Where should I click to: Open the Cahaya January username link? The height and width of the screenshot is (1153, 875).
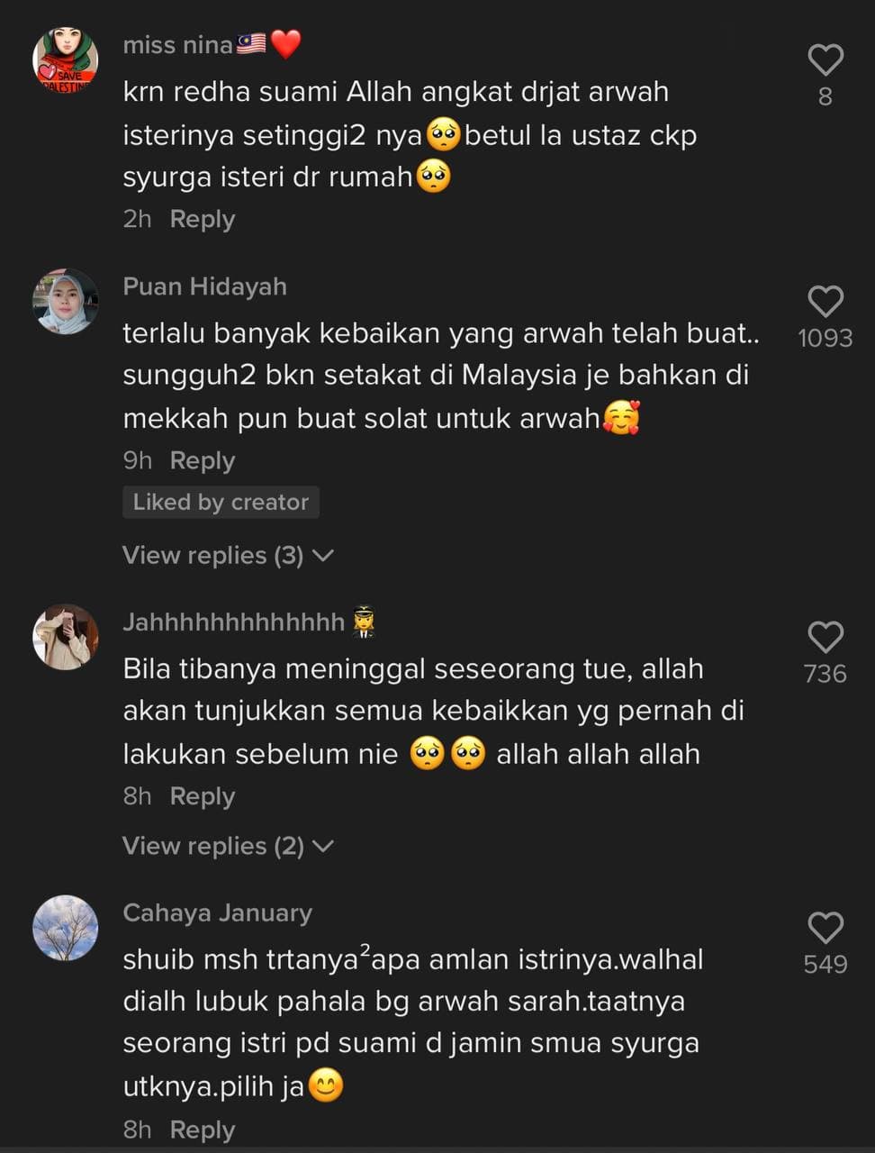pyautogui.click(x=217, y=913)
